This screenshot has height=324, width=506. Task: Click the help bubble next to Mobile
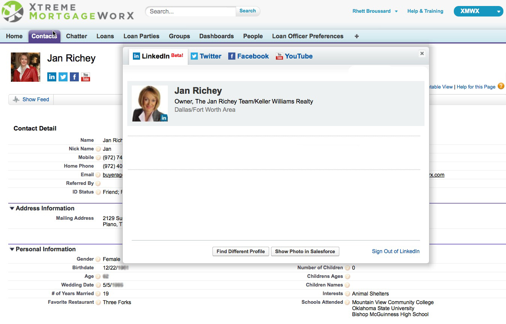(x=98, y=158)
